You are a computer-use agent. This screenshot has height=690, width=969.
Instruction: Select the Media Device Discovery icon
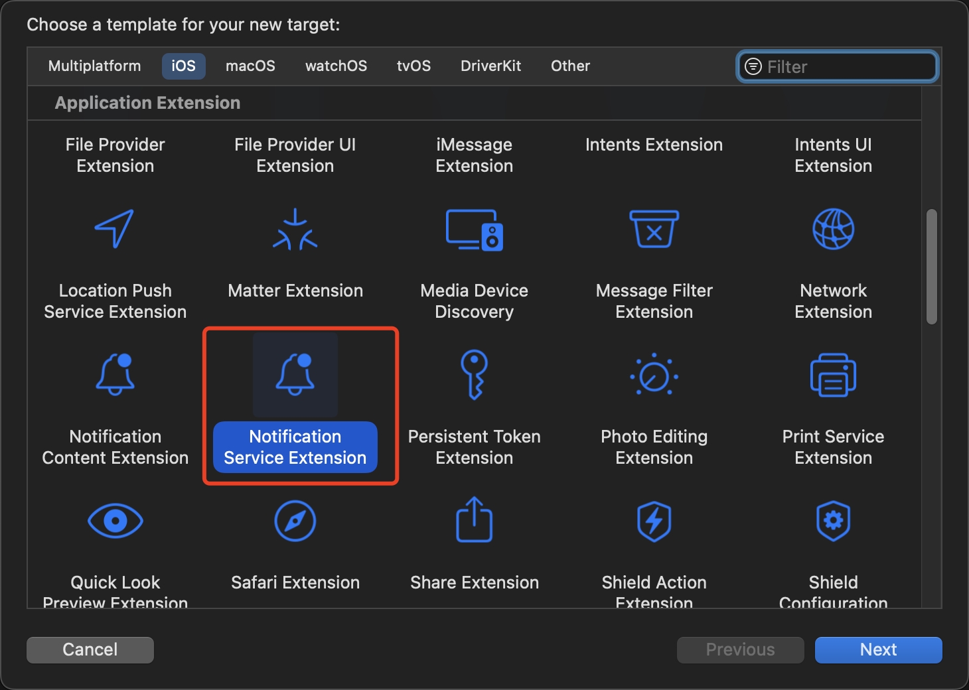(474, 230)
